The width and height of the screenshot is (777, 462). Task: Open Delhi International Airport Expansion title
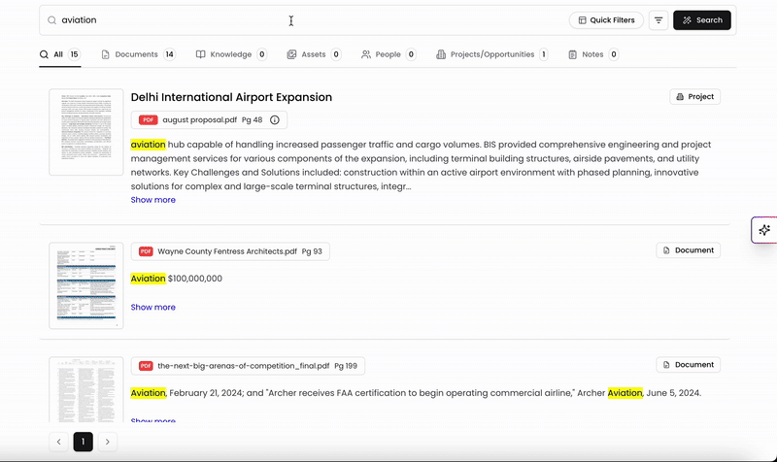[x=231, y=97]
